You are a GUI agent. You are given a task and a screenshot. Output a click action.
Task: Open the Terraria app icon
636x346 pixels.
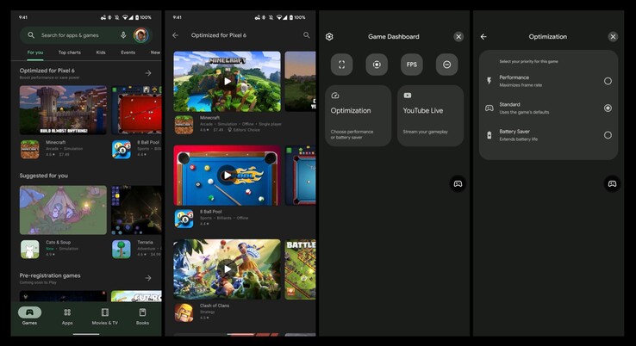click(x=122, y=249)
